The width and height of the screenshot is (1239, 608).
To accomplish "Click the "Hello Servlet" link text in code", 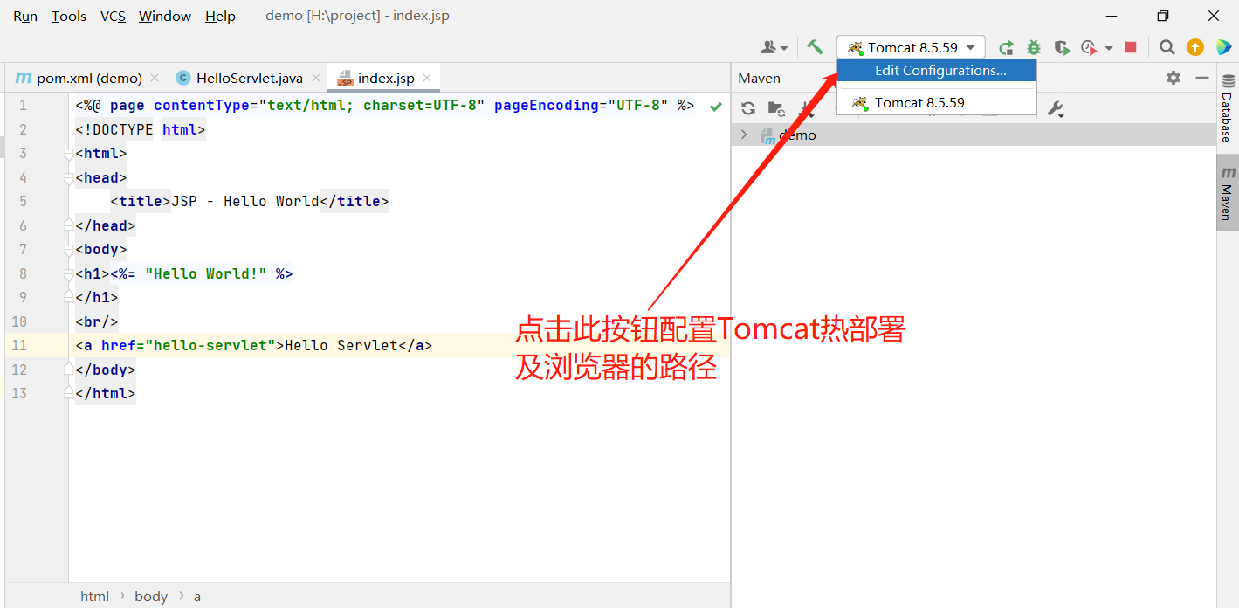I will 341,345.
